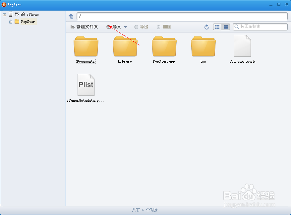The height and width of the screenshot is (215, 291).
Task: Switch to list view
Action: click(x=217, y=27)
